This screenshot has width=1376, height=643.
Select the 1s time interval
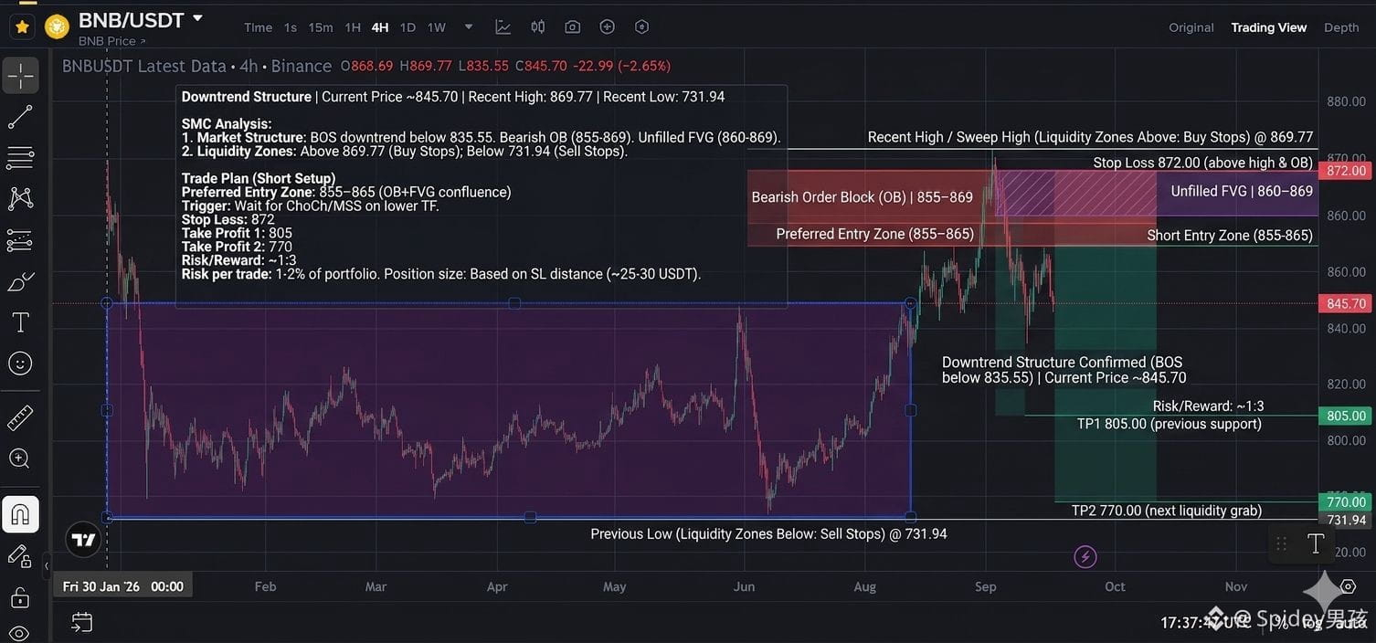[291, 27]
